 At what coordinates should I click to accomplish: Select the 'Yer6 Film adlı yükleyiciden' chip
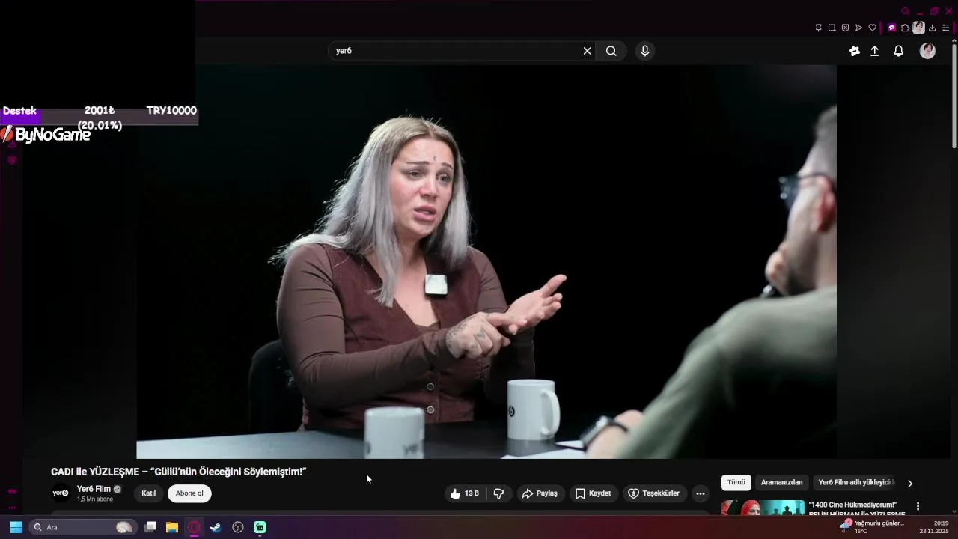pyautogui.click(x=856, y=483)
